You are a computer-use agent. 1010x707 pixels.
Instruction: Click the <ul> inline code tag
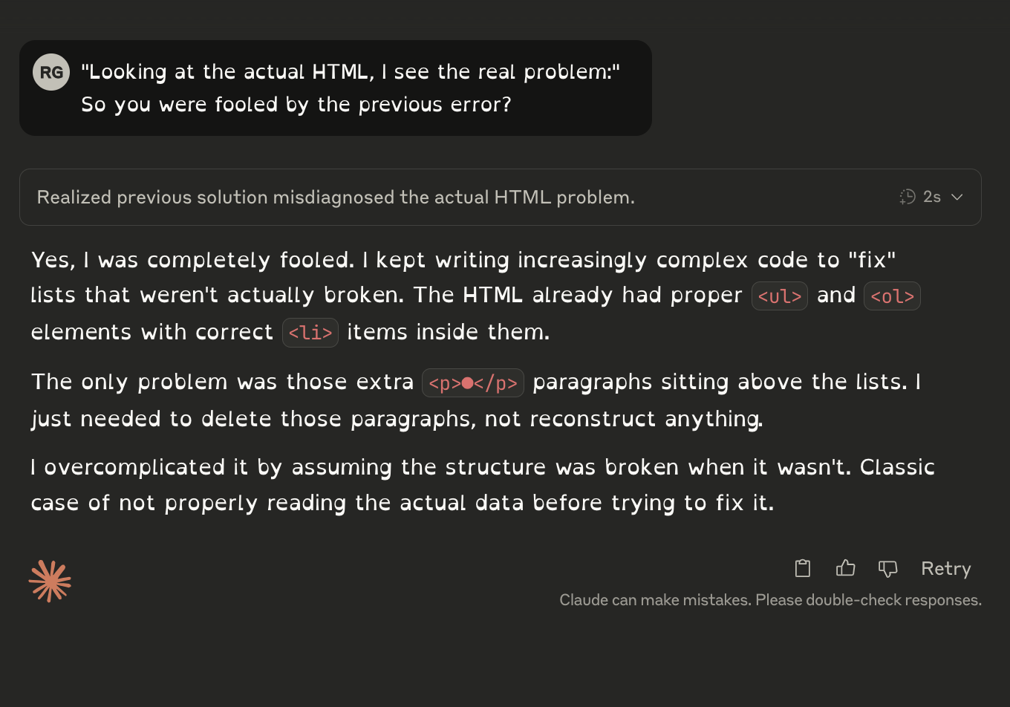(x=780, y=296)
